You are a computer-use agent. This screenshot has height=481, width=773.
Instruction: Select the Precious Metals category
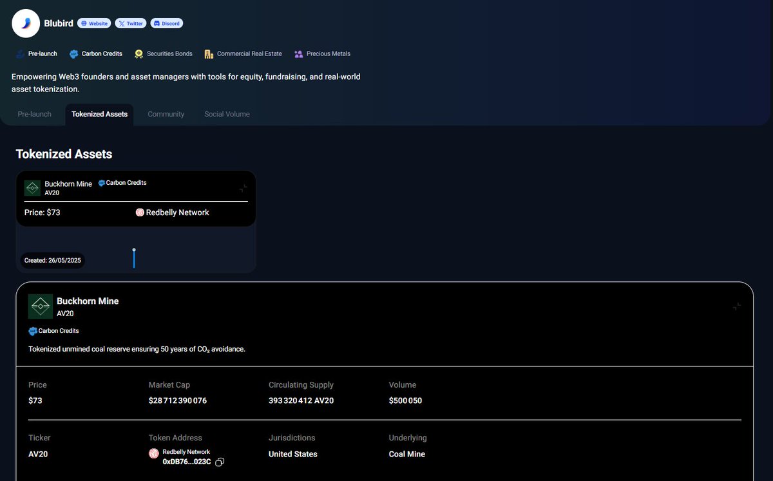click(x=322, y=54)
